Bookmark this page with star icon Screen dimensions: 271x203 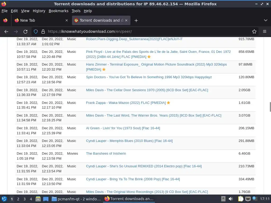click(254, 32)
